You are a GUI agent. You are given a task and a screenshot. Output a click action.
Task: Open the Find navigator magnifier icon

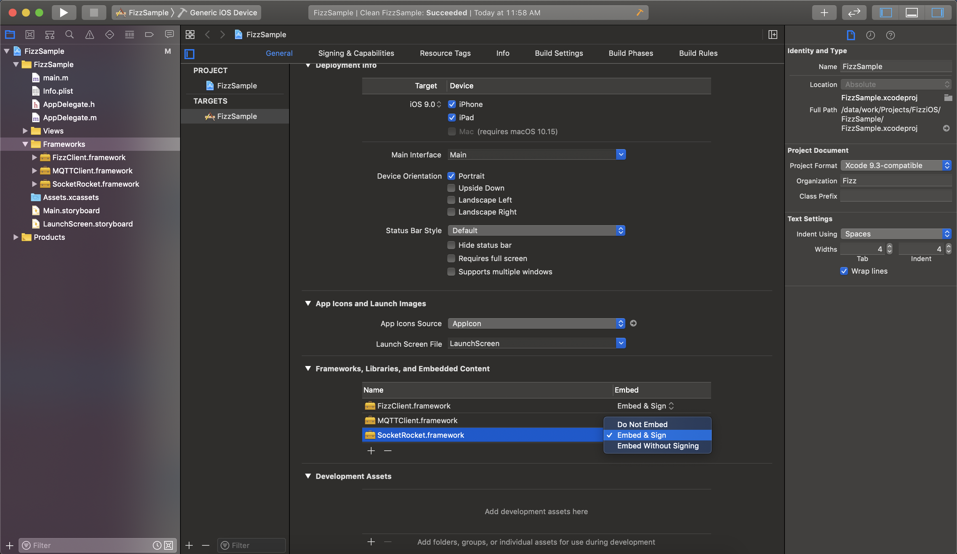69,35
